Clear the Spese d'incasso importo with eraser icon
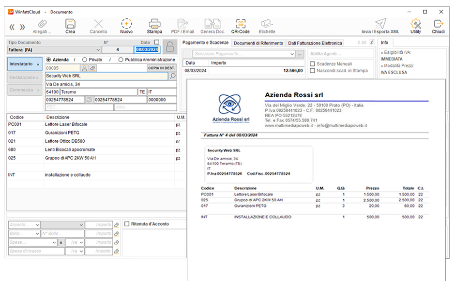 click(117, 251)
